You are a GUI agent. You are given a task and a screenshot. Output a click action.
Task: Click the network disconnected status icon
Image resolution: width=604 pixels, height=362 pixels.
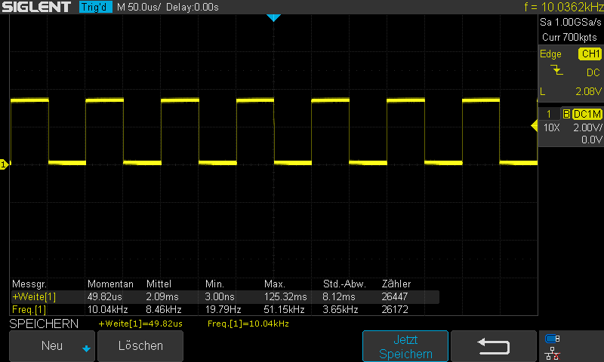pyautogui.click(x=553, y=354)
